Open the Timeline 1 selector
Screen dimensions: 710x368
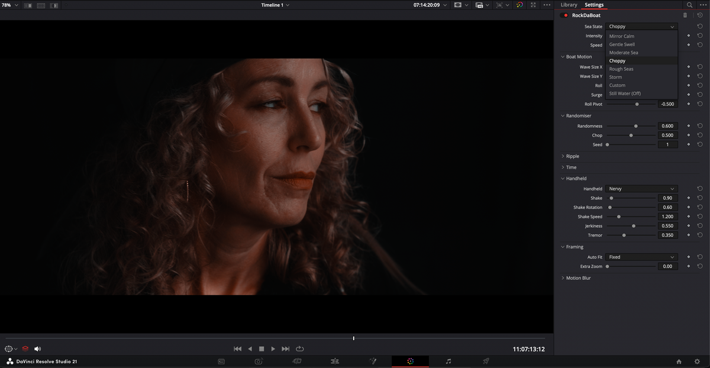coord(275,5)
